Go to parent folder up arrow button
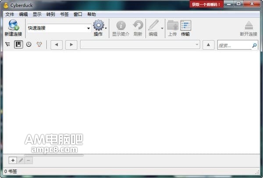263x178 pixels. click(208, 45)
